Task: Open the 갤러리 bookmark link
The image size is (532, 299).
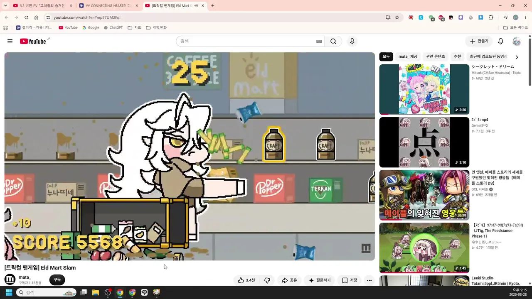Action: pos(34,27)
